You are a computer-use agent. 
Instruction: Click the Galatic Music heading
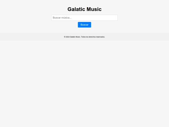coord(84,9)
